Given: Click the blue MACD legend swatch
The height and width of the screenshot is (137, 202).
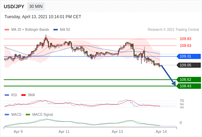Looking at the screenshot, I should point(7,115).
